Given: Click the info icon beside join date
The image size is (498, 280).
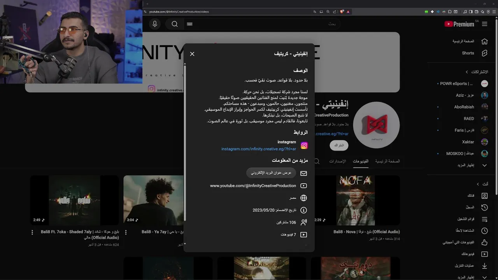Looking at the screenshot, I should coord(304,210).
